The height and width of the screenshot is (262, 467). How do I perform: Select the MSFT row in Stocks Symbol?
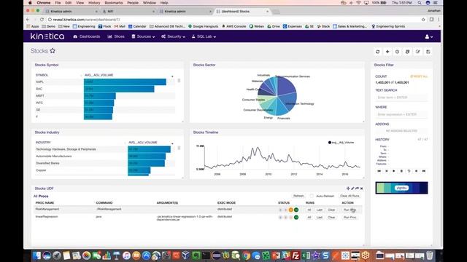[x=105, y=95]
